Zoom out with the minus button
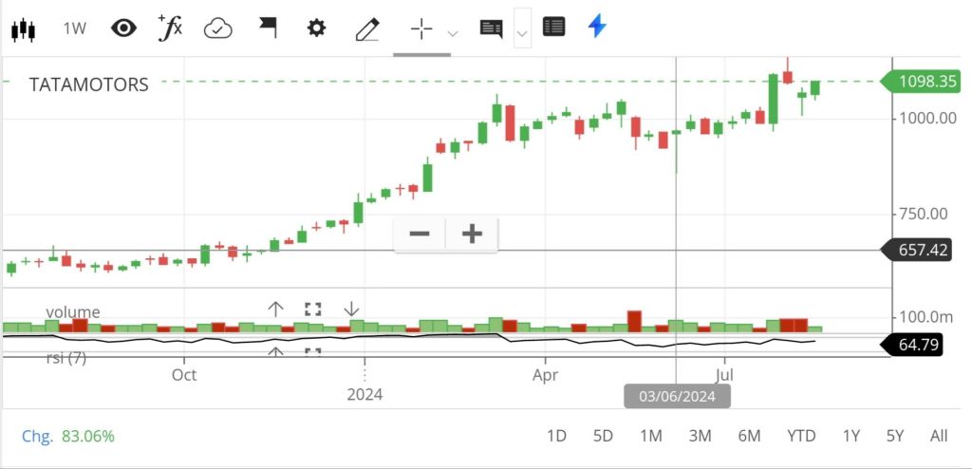 420,234
